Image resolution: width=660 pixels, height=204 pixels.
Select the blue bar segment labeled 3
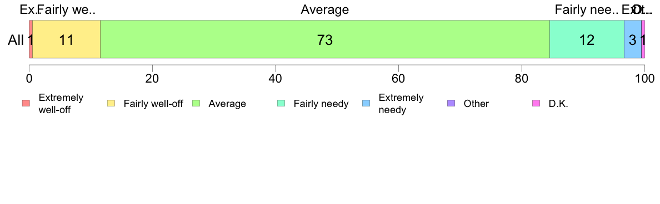[x=632, y=39]
